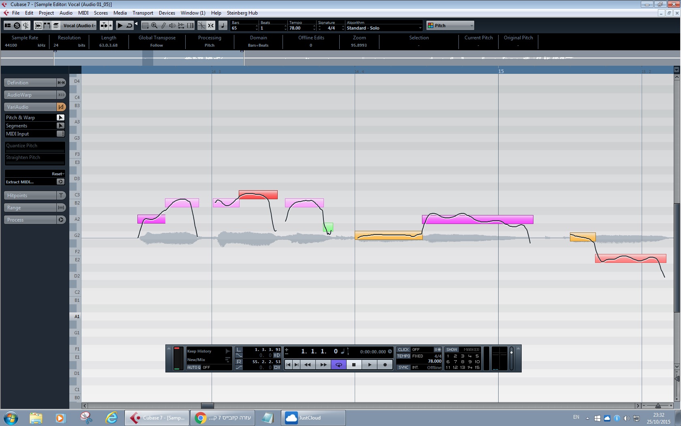Click the Range tab icon
The width and height of the screenshot is (681, 426).
click(61, 208)
